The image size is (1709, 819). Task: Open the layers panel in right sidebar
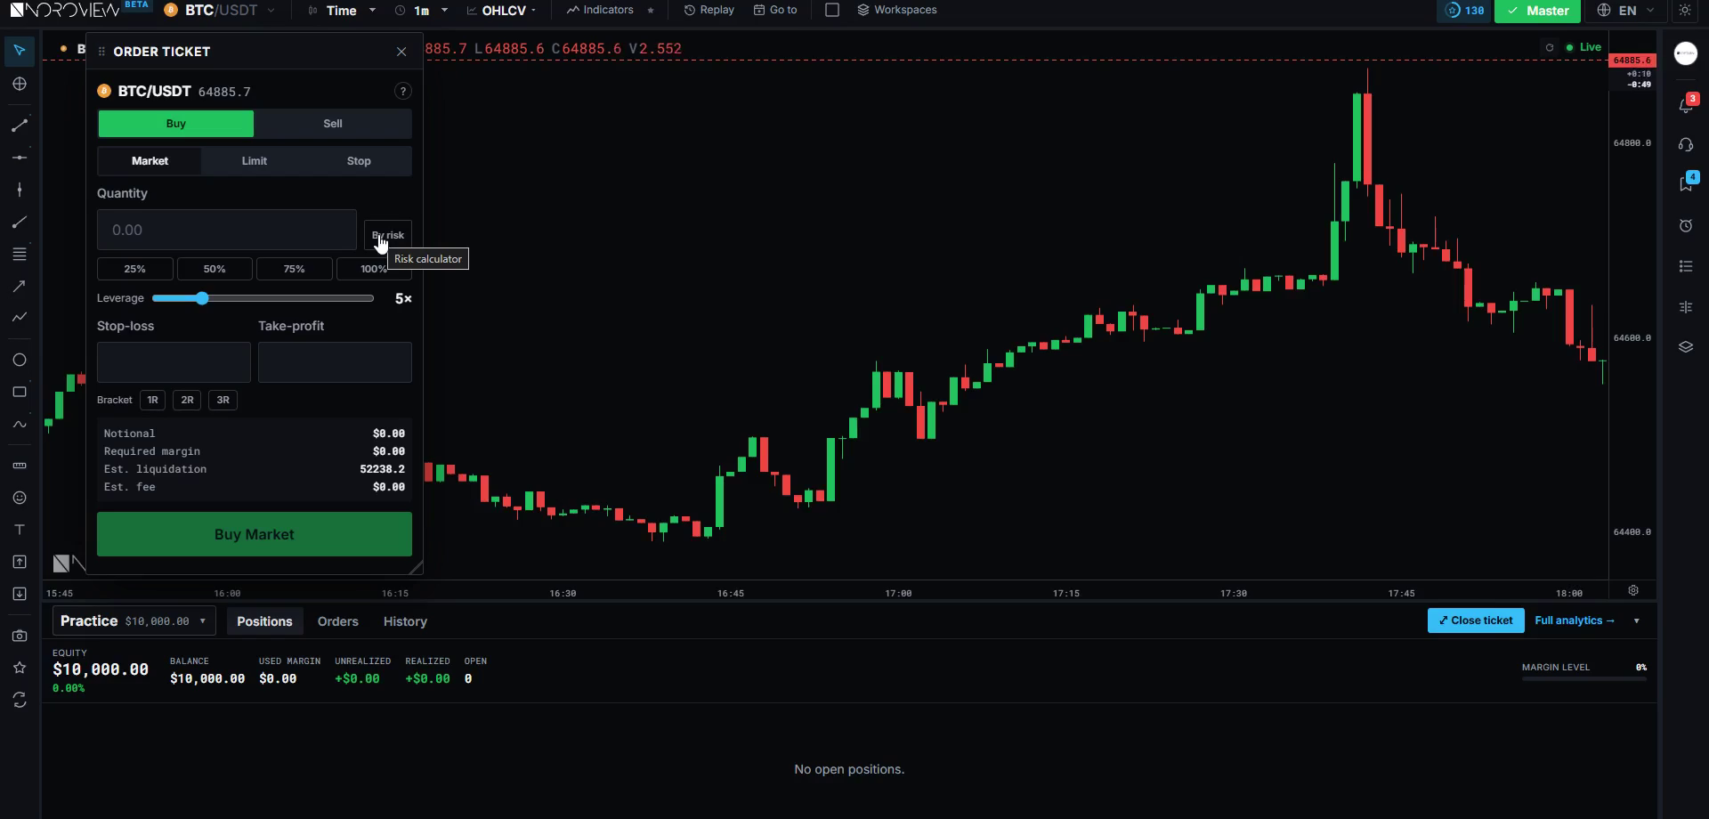(1686, 347)
